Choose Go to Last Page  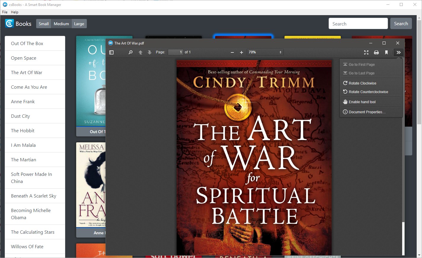(371, 73)
